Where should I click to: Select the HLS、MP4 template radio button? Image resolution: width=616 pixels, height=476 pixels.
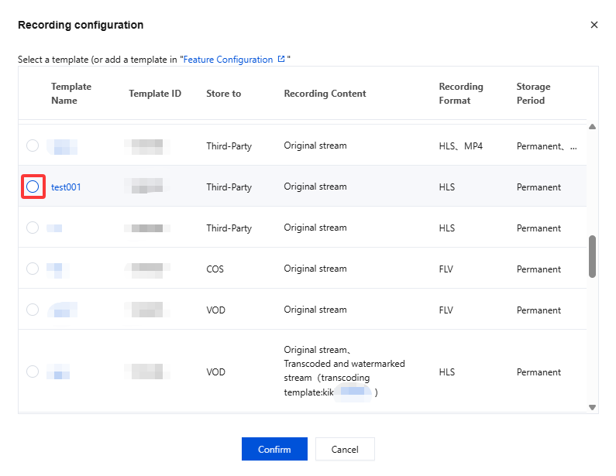point(33,146)
